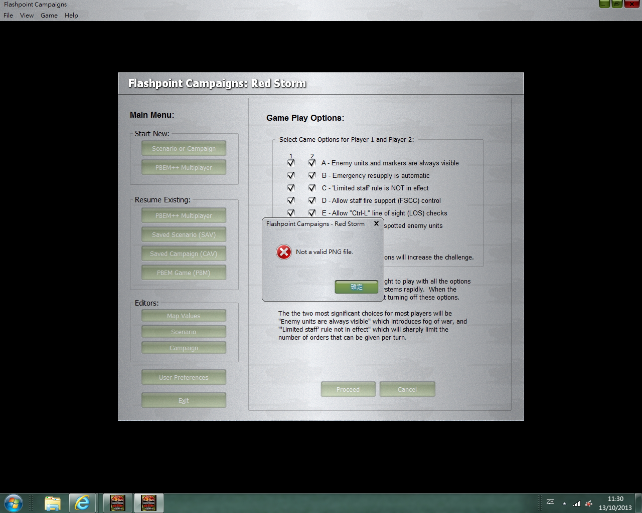The height and width of the screenshot is (513, 642).
Task: Click PBEM++ Multiplayer under Resume Existing
Action: [184, 215]
